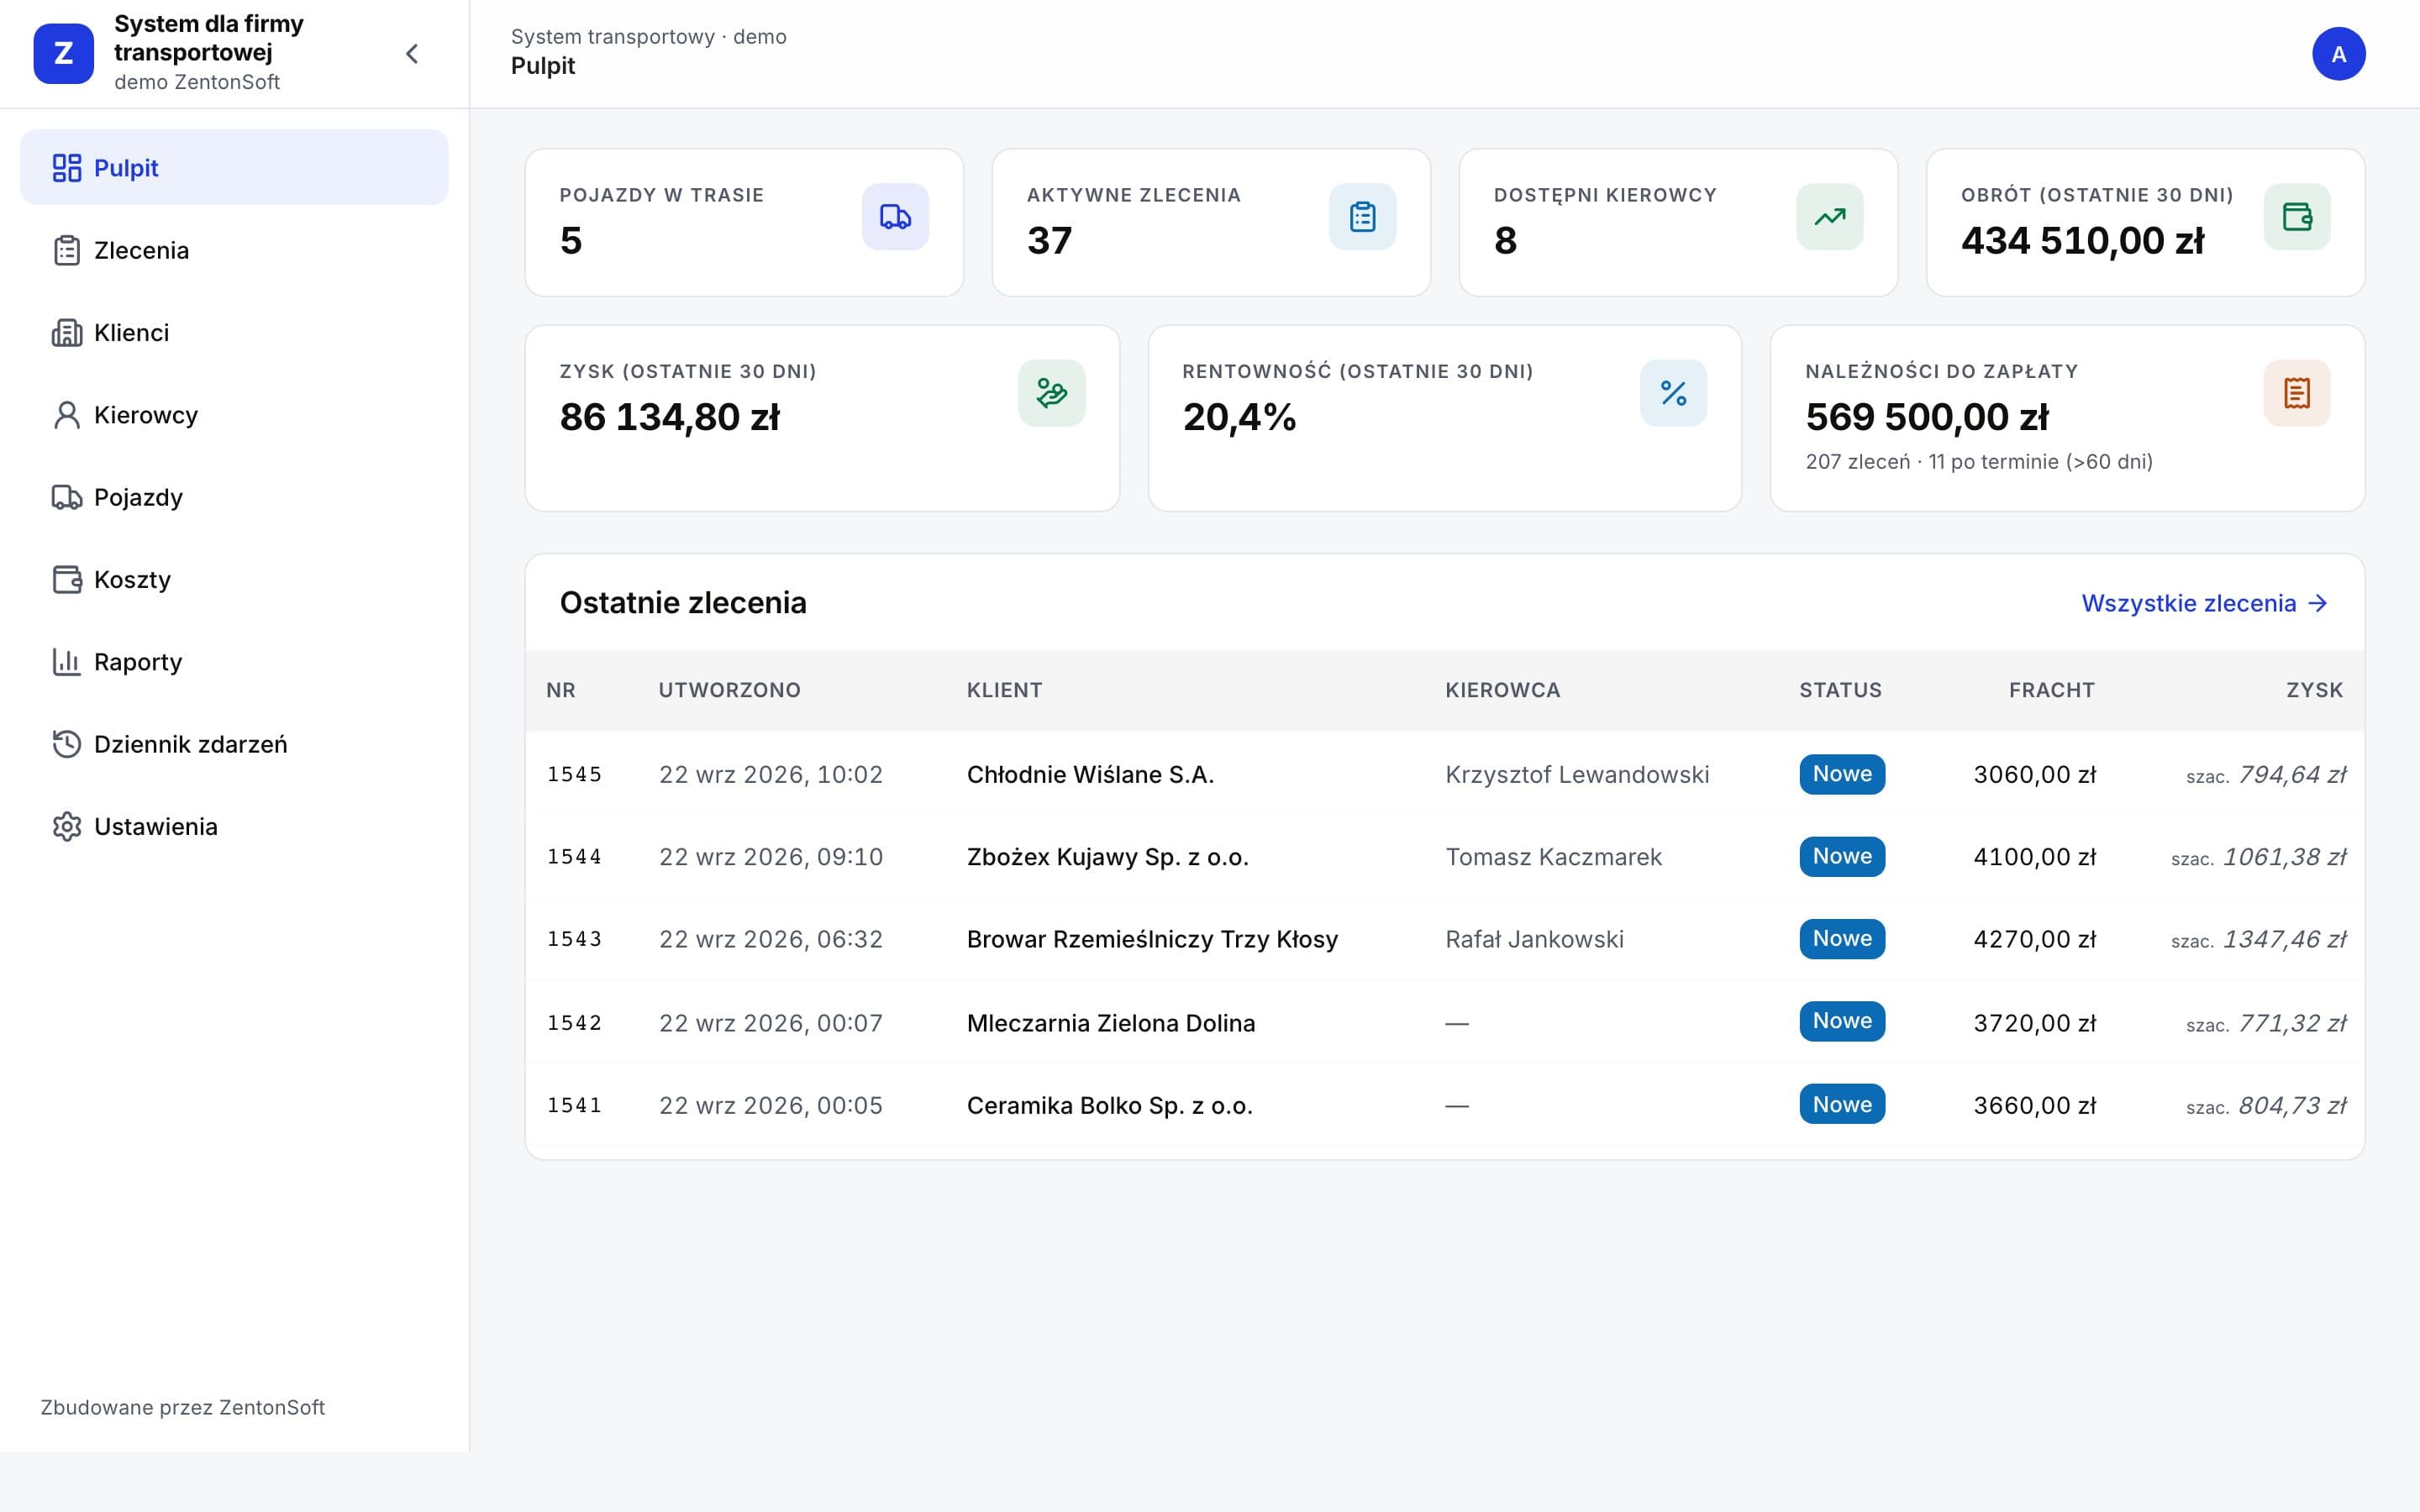This screenshot has width=2420, height=1512.
Task: Select client Browar Rzemieślniczy Trzy Kłosy
Action: click(x=1152, y=939)
